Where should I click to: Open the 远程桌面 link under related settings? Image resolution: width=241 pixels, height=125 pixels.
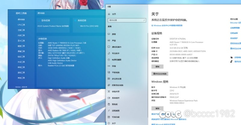pos(234,33)
